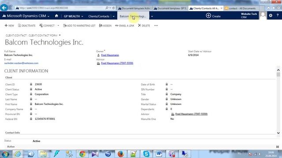Expand the Clients/Contacts chevron

click(x=114, y=16)
